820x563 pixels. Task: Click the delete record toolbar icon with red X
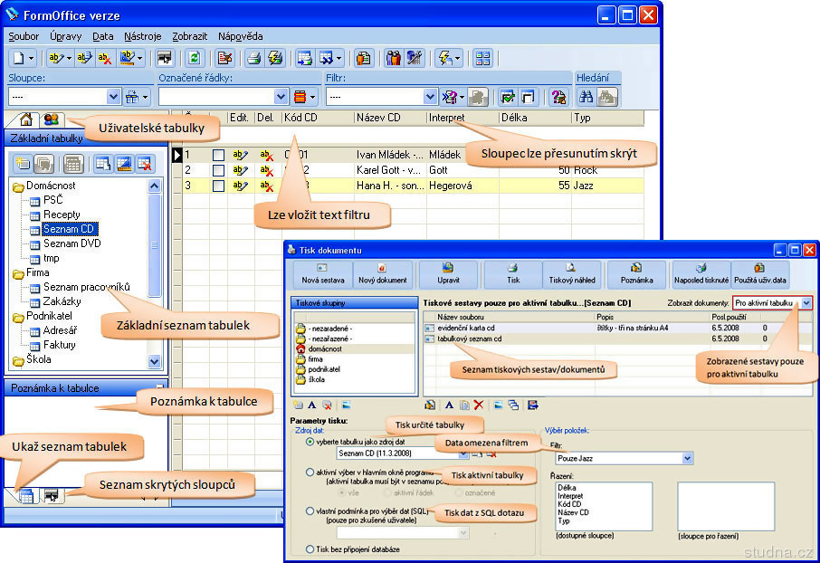coord(105,58)
